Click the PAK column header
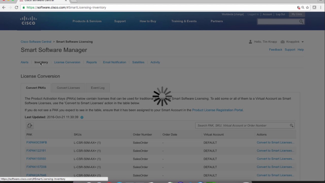The image size is (325, 183). click(x=29, y=134)
